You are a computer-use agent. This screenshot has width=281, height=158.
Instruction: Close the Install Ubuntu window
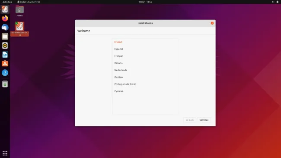(212, 23)
